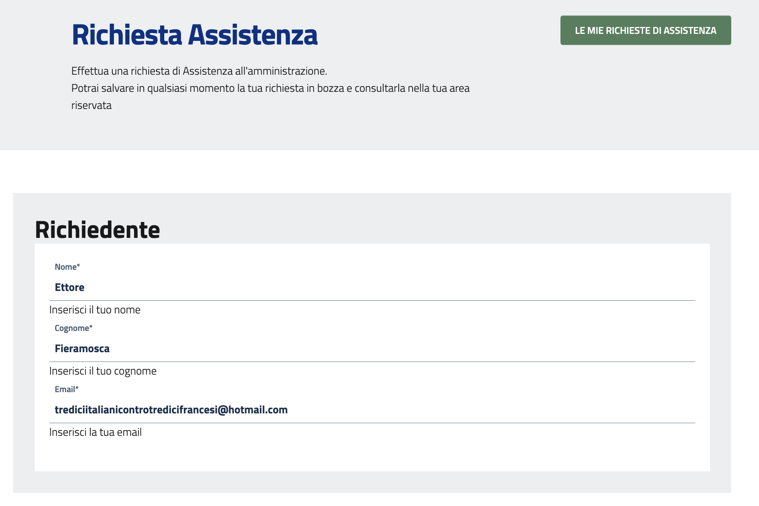The width and height of the screenshot is (759, 506).
Task: Open Le mie richieste di assistenza
Action: (645, 31)
